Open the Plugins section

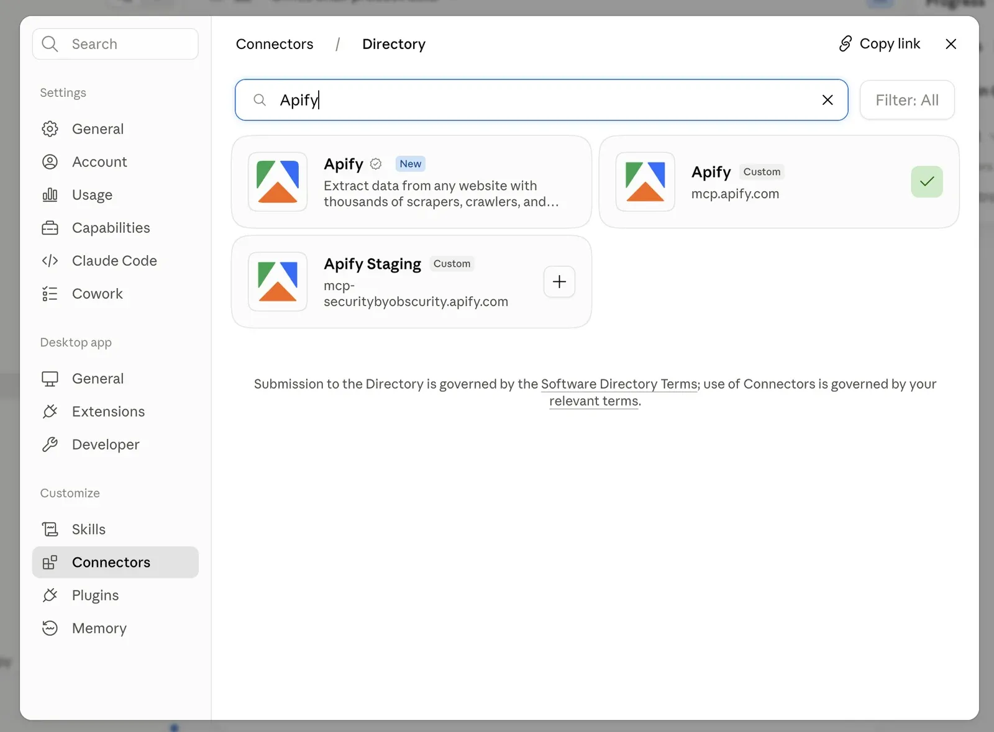coord(116,595)
